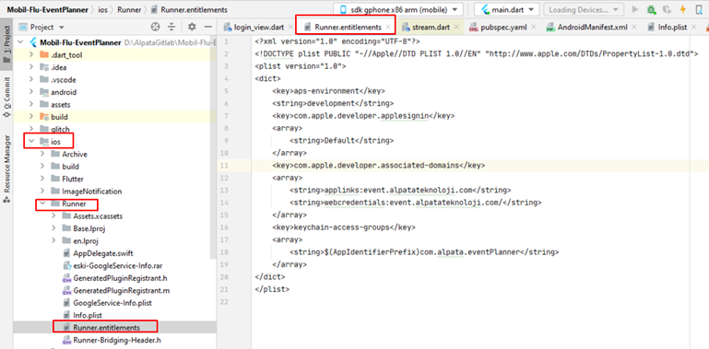
Task: Hide the Project panel with minus icon
Action: 208,27
